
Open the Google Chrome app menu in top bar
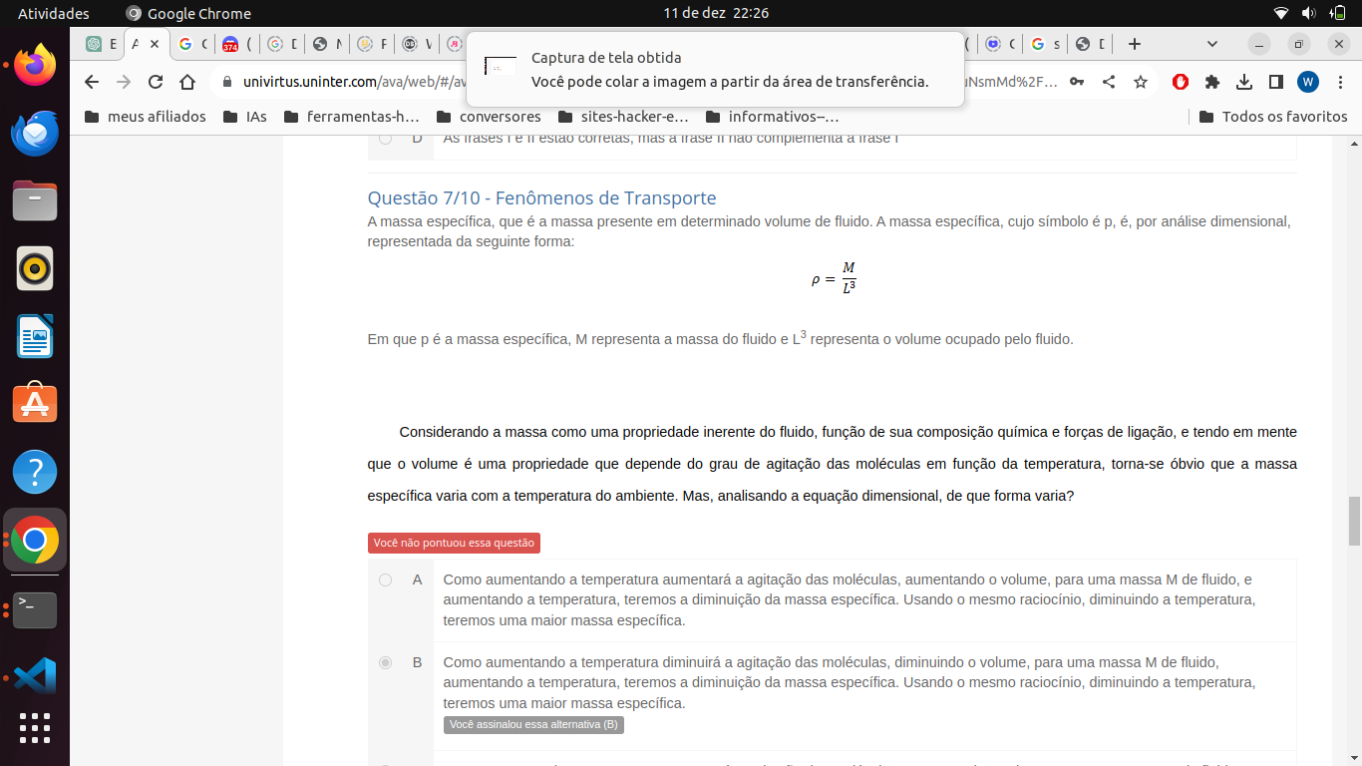tap(188, 13)
